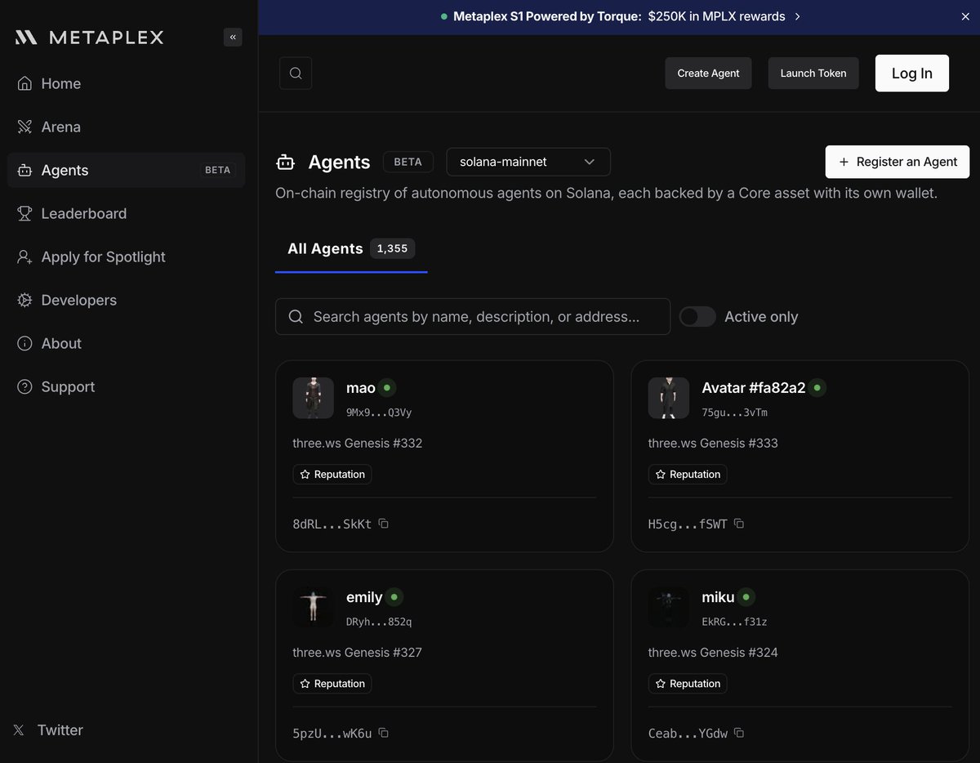Click Reputation badge on Avatar #fa82a2 card
The image size is (980, 763).
click(x=688, y=474)
